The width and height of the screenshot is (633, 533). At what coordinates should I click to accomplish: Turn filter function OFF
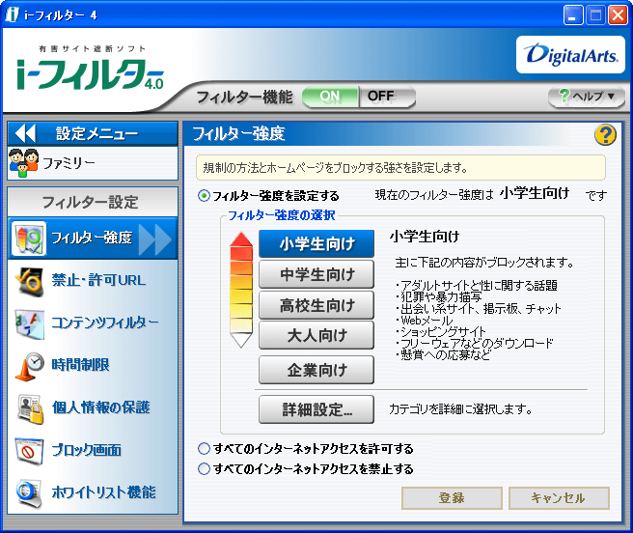[386, 97]
